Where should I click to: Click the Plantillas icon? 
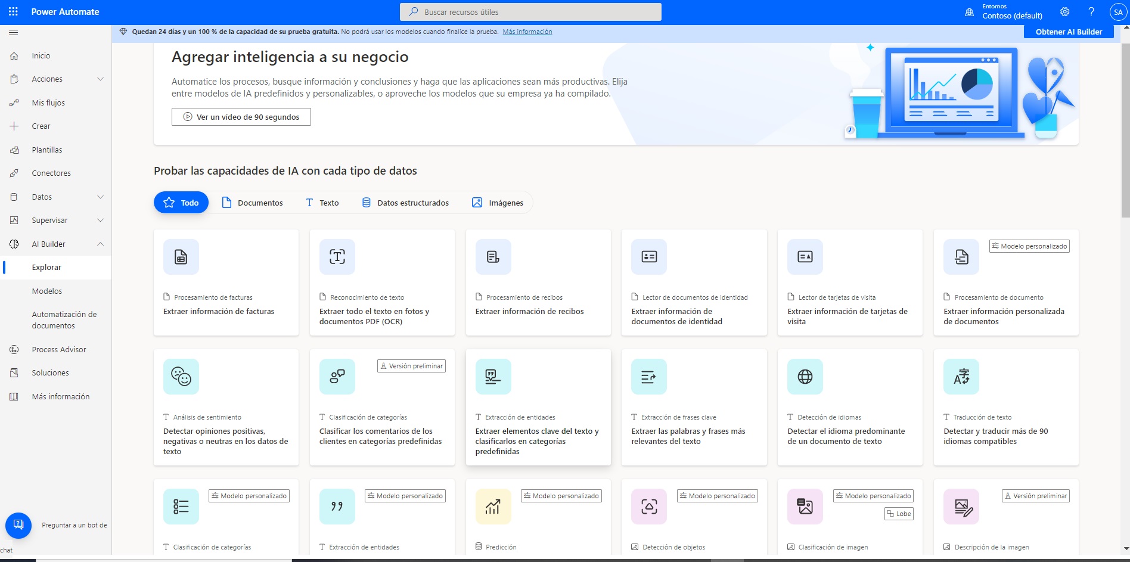click(x=14, y=150)
